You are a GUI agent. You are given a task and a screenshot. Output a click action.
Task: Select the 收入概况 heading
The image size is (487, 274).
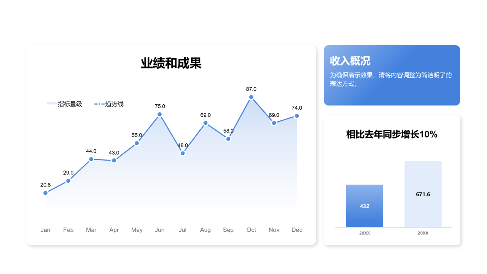[350, 61]
